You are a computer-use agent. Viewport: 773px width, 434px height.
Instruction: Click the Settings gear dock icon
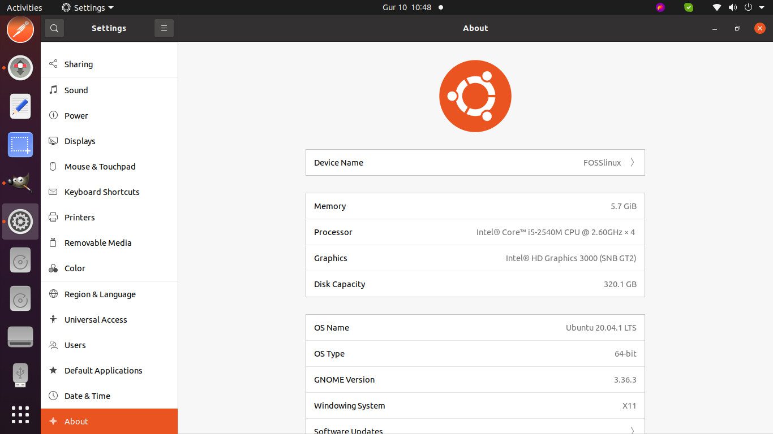pos(20,222)
